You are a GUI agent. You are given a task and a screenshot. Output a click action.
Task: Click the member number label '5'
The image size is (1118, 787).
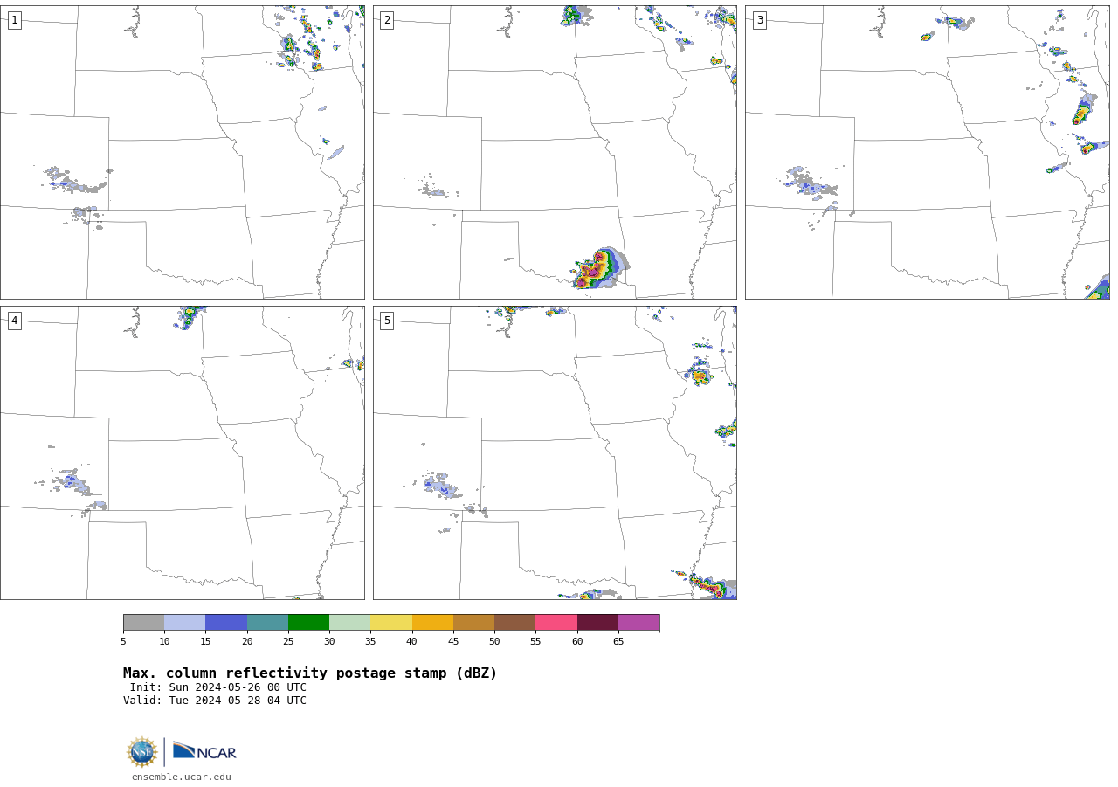387,321
